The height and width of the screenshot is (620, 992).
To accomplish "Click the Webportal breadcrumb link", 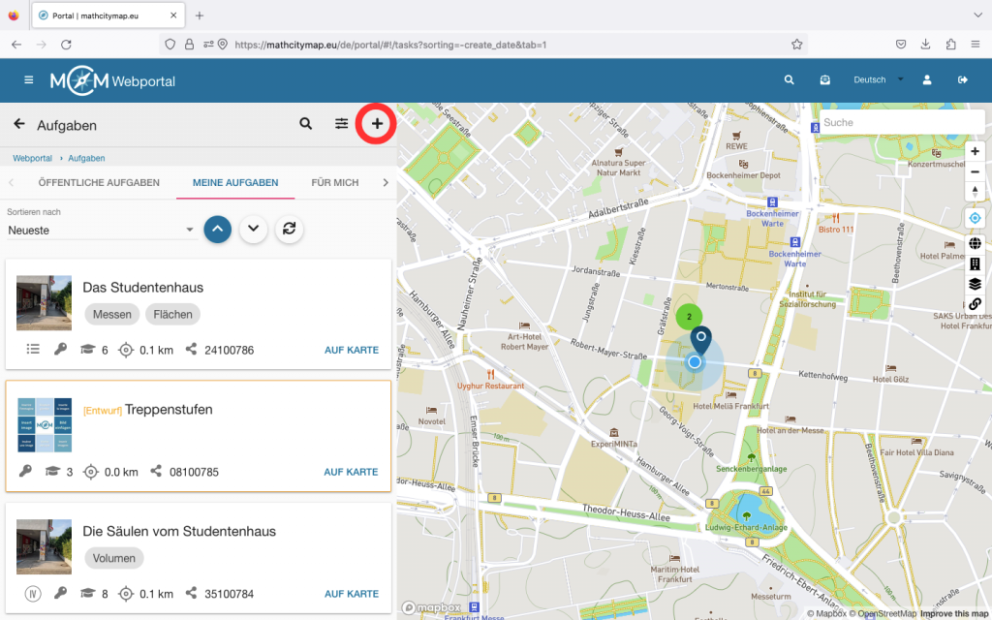I will click(x=32, y=158).
